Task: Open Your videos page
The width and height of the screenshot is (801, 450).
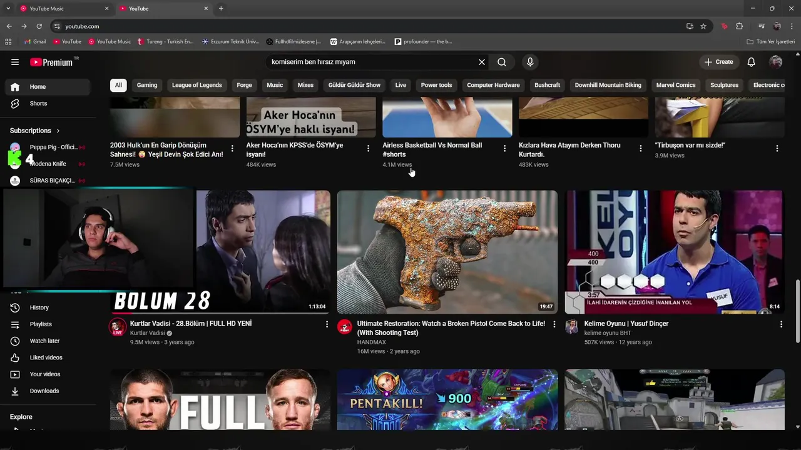Action: (48, 374)
